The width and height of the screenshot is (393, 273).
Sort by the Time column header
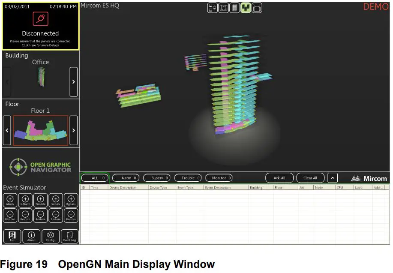click(x=99, y=188)
